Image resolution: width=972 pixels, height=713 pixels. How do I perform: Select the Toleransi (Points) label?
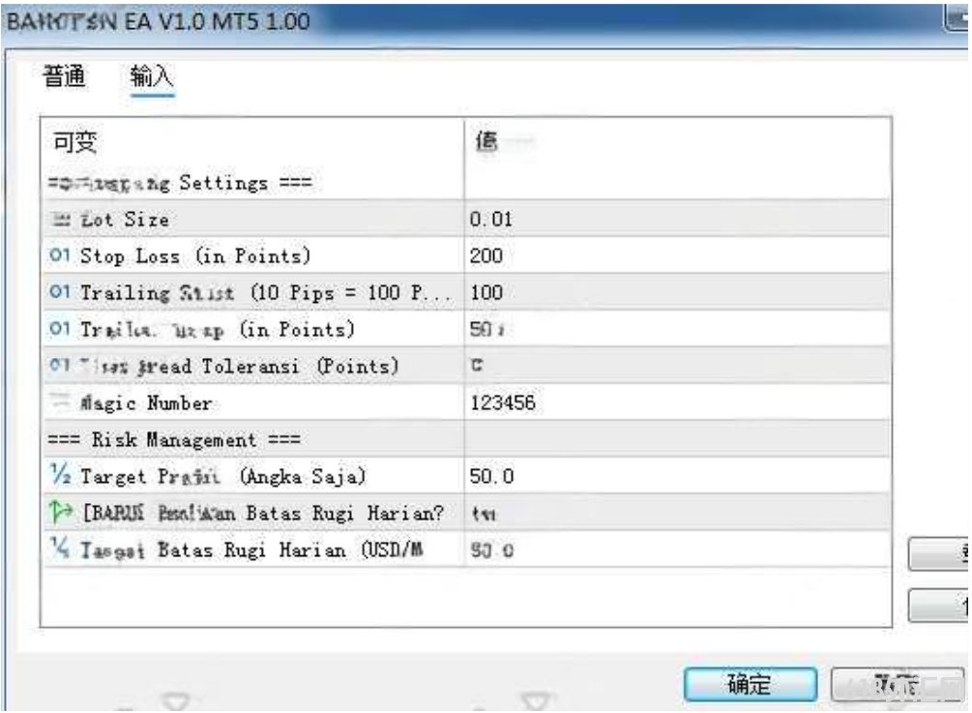tap(239, 366)
